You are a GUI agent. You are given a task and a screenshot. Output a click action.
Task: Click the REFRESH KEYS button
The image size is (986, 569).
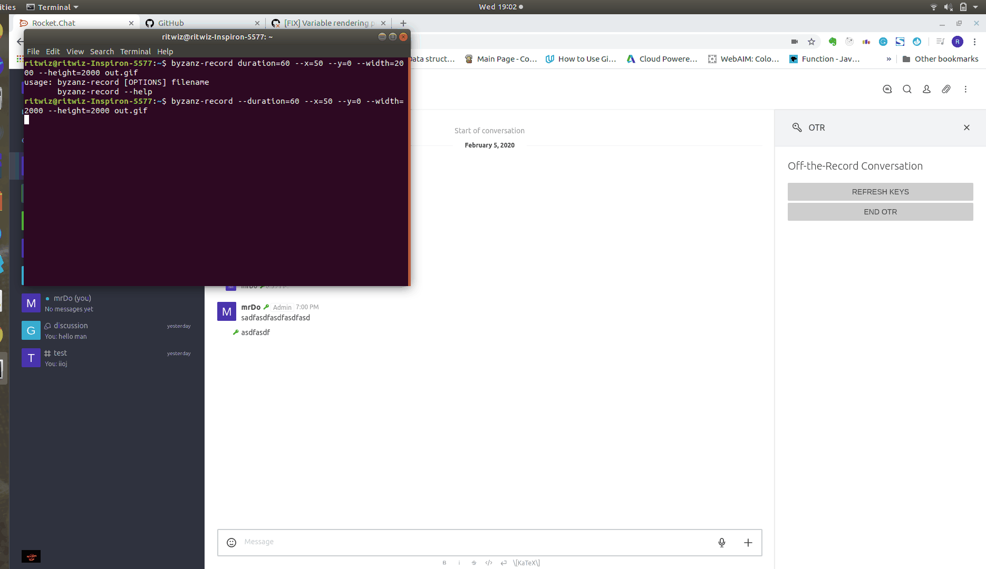tap(880, 192)
